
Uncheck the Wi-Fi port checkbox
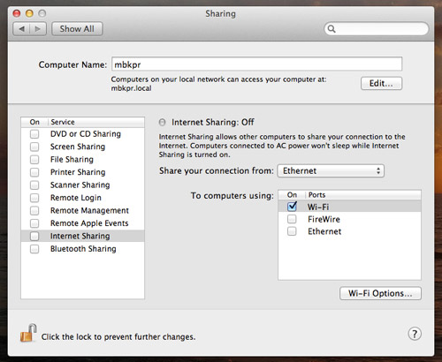pos(292,207)
